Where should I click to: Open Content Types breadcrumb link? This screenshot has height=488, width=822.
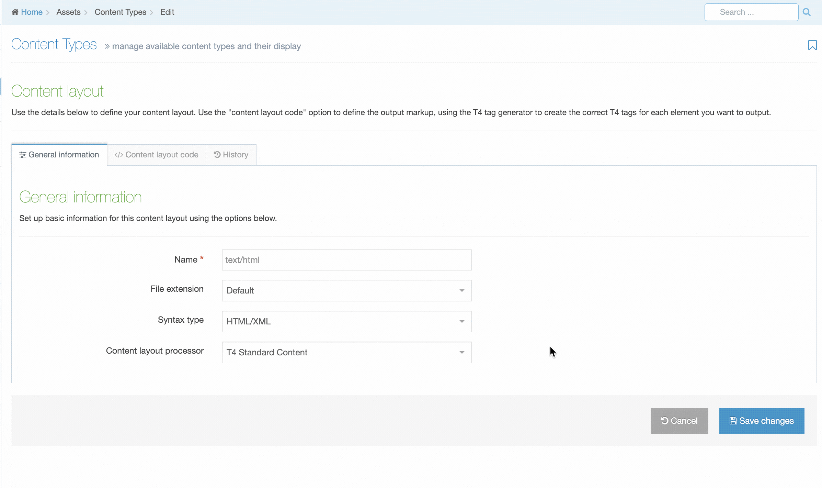(120, 12)
